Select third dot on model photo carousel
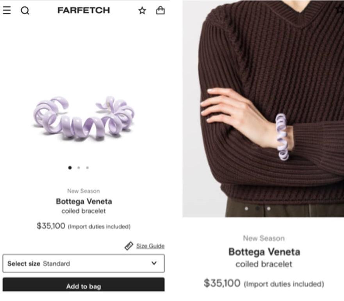This screenshot has height=301, width=344. (269, 208)
